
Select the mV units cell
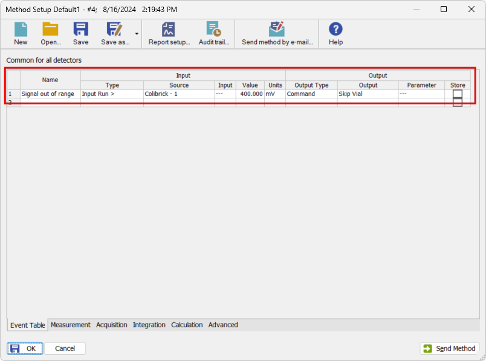point(275,94)
